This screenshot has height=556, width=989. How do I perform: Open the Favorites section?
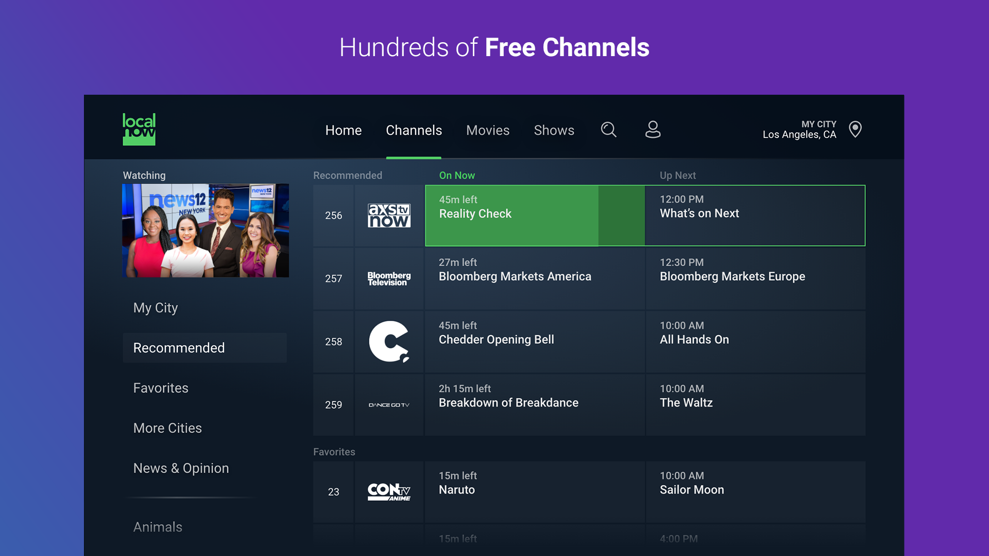(161, 388)
